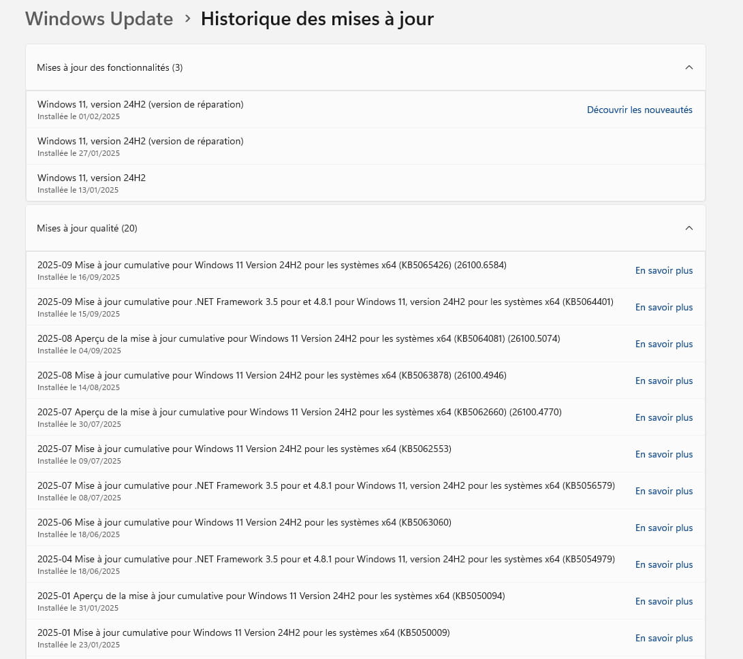This screenshot has height=659, width=743.
Task: Select the KB5050094 preview update title
Action: pos(271,596)
